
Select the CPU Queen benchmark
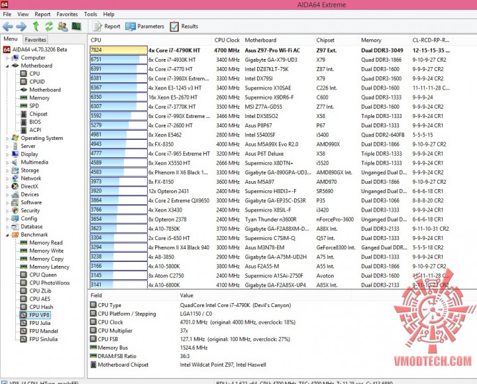point(38,275)
